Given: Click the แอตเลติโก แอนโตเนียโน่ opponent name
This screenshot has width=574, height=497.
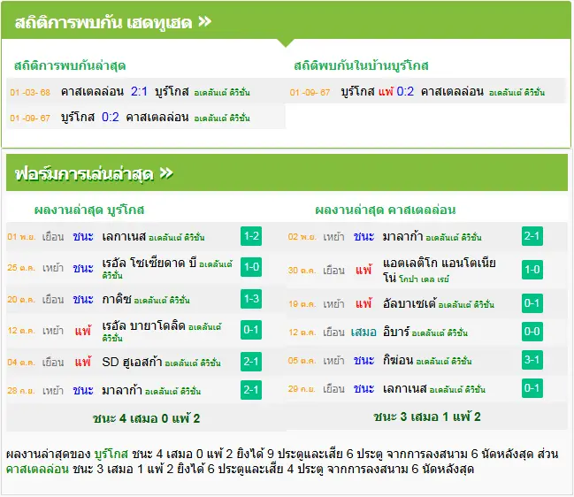Looking at the screenshot, I should [x=440, y=270].
